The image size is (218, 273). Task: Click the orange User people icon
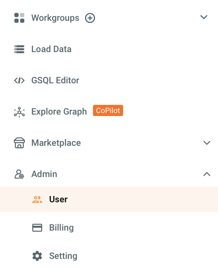(x=37, y=199)
